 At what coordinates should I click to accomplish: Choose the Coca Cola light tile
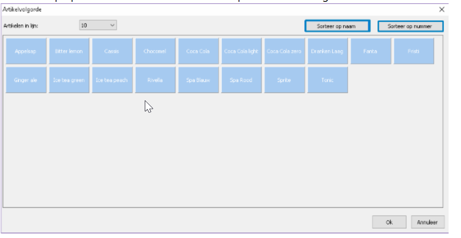241,51
